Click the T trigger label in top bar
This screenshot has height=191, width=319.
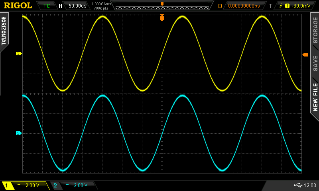[x=271, y=6]
